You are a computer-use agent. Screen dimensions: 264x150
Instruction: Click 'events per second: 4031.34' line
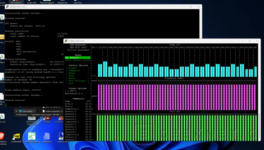(27, 26)
